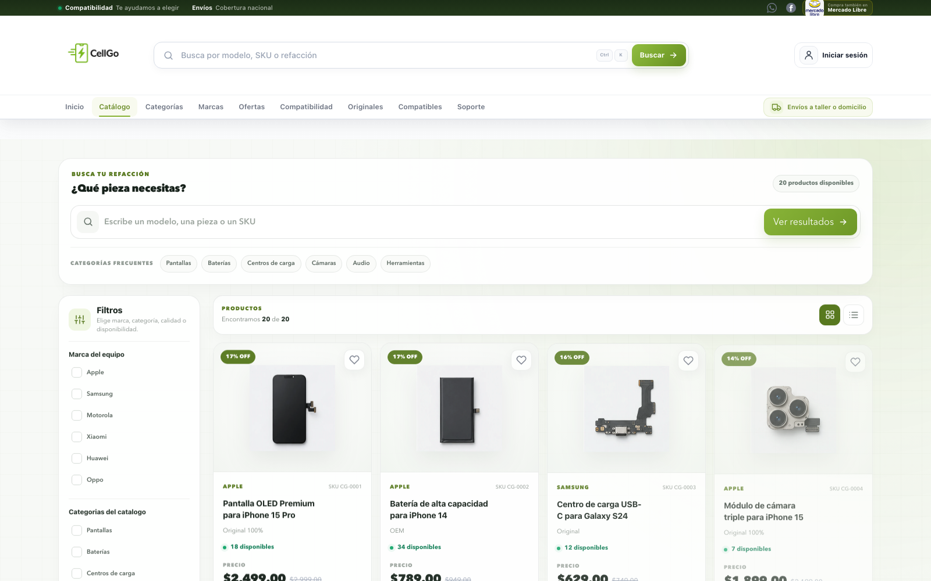Click the Filtros sliders icon
The height and width of the screenshot is (581, 931).
point(80,320)
